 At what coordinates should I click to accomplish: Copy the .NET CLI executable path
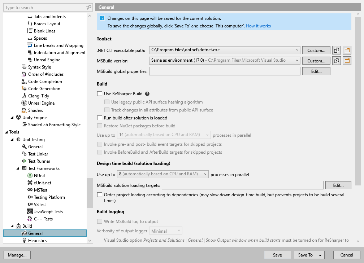pyautogui.click(x=336, y=50)
